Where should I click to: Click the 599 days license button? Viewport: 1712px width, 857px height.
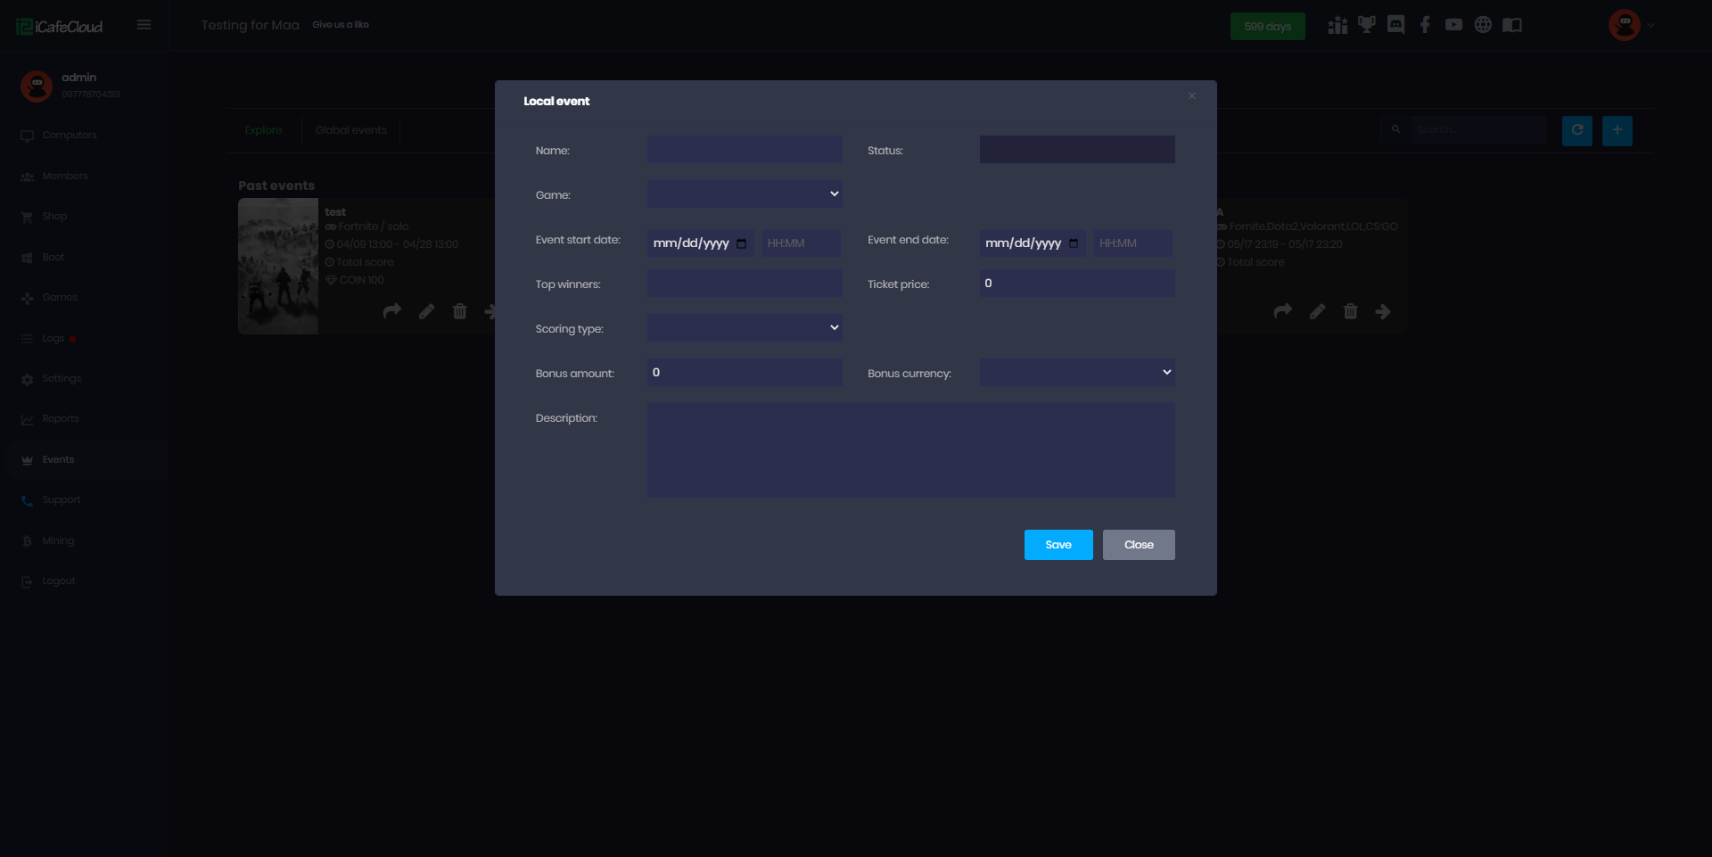click(x=1268, y=27)
